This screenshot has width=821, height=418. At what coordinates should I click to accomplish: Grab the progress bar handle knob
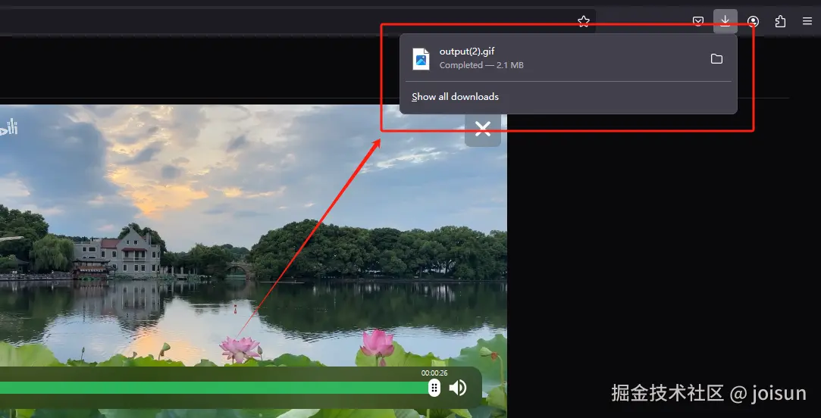[434, 388]
